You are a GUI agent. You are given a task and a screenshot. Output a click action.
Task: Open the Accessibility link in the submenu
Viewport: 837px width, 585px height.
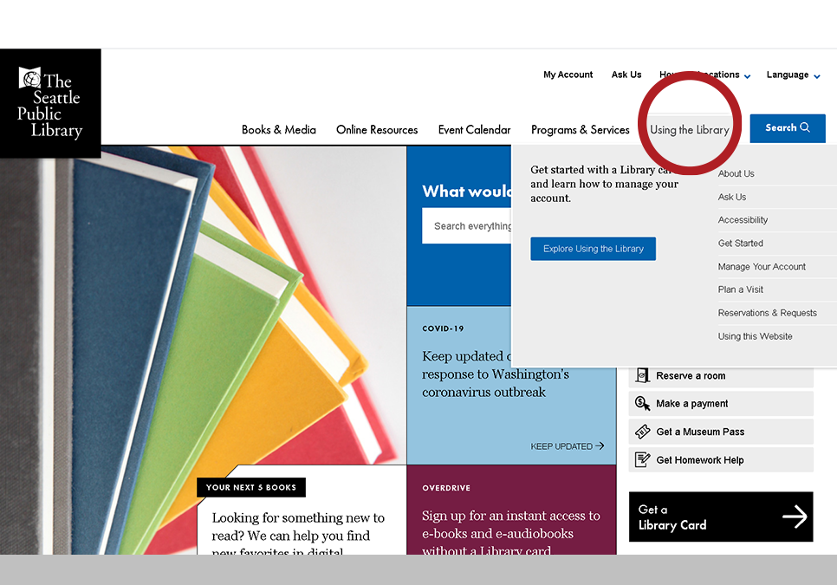(742, 219)
